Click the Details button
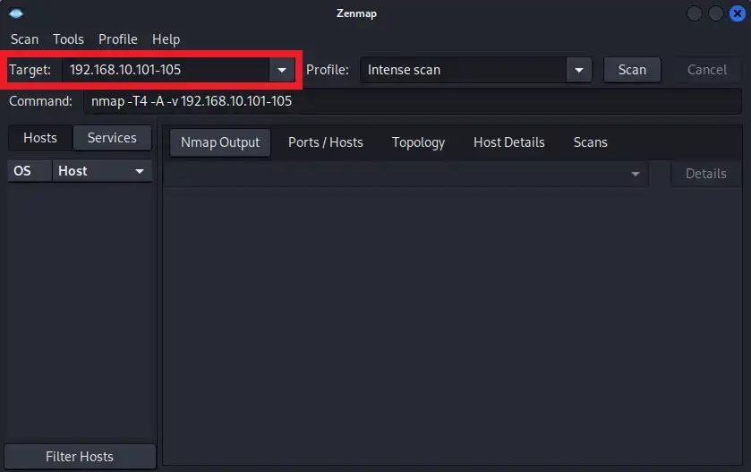 [x=706, y=174]
